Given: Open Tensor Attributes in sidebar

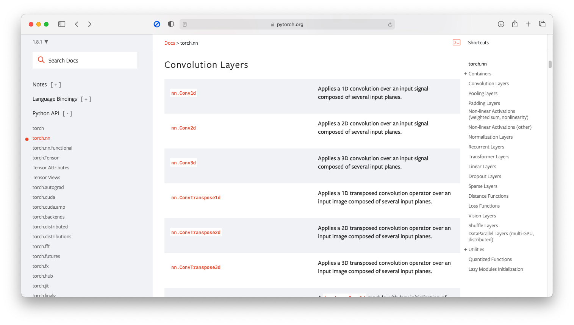Looking at the screenshot, I should [51, 168].
